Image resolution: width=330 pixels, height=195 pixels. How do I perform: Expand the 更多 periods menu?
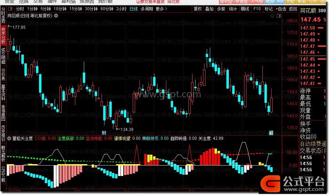pyautogui.click(x=161, y=9)
